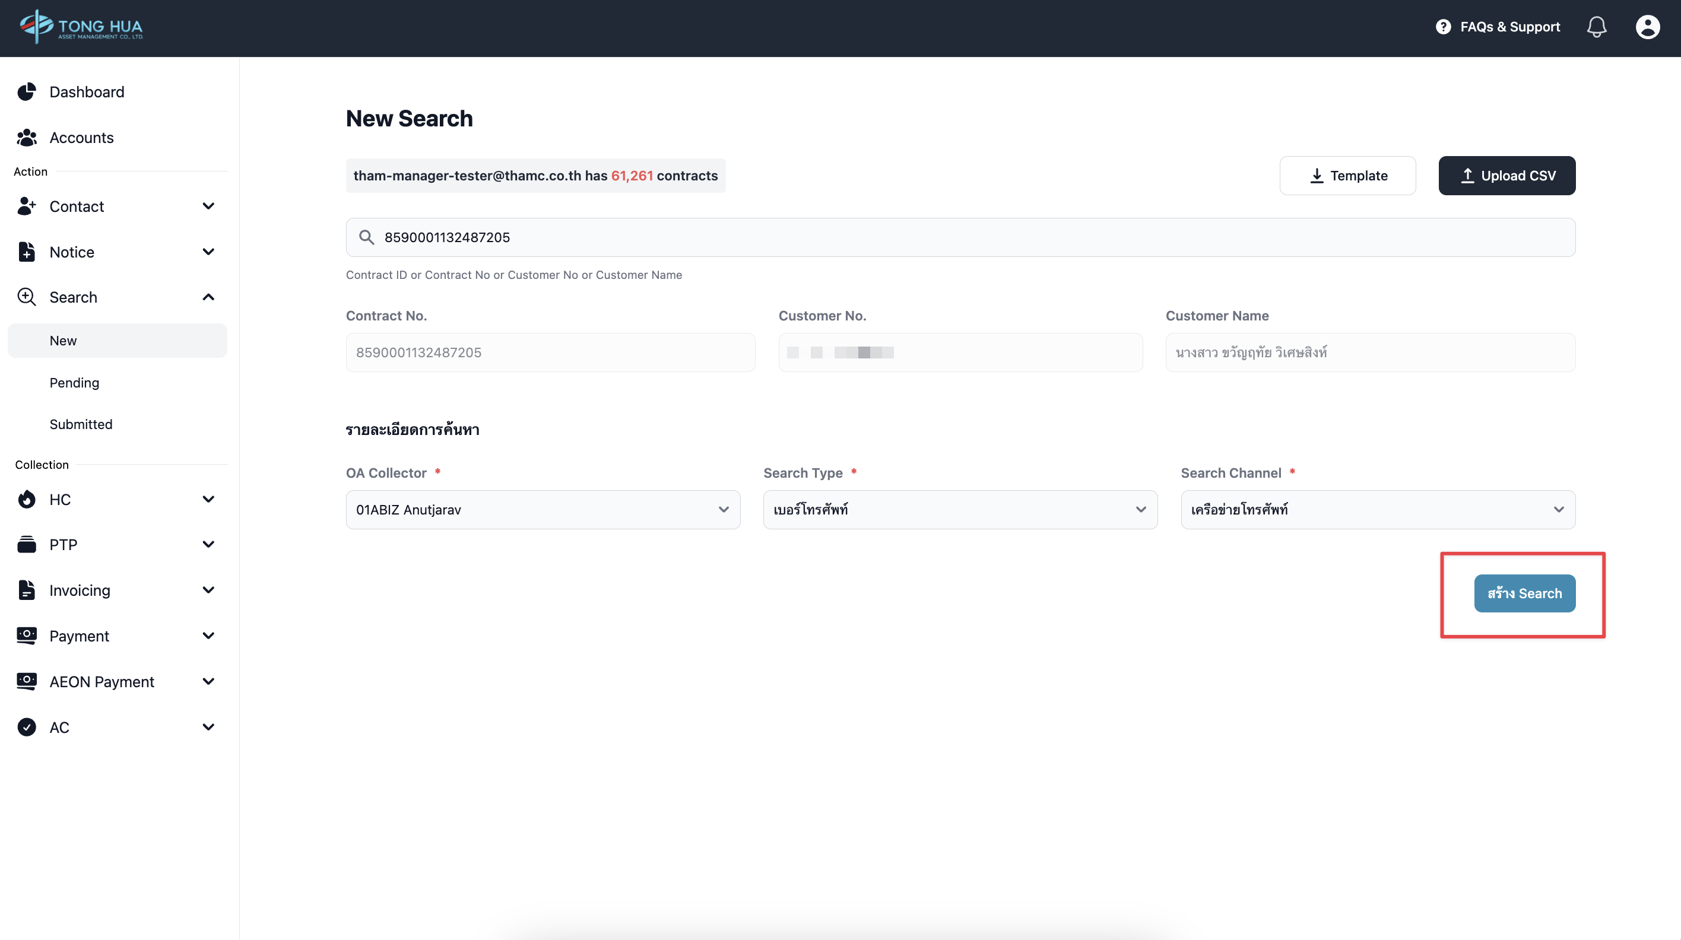The image size is (1681, 940).
Task: Click the Accounts people icon
Action: (x=27, y=138)
